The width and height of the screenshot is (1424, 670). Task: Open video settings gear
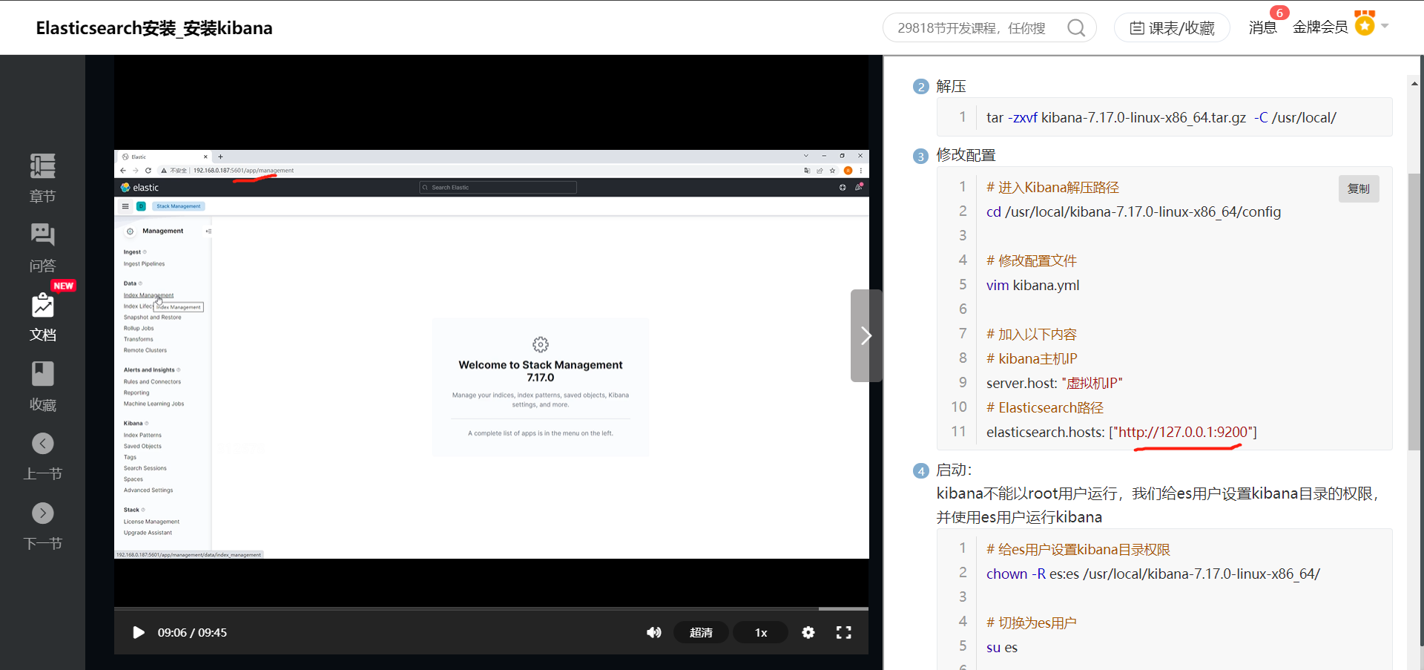(x=808, y=632)
